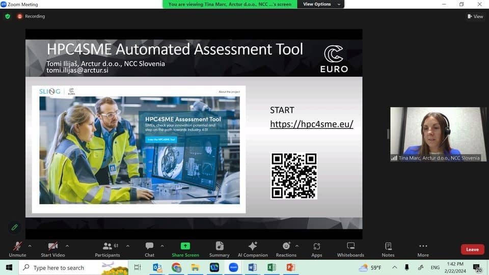The image size is (489, 275).
Task: Click the ENG language indicator
Action: pos(435,267)
